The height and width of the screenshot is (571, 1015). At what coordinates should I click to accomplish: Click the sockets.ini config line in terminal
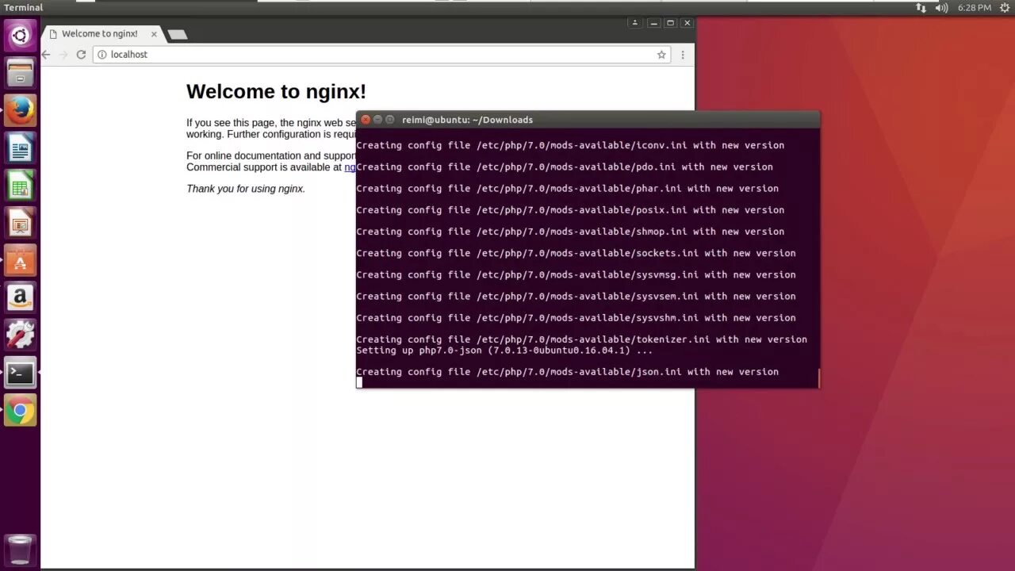(x=576, y=253)
